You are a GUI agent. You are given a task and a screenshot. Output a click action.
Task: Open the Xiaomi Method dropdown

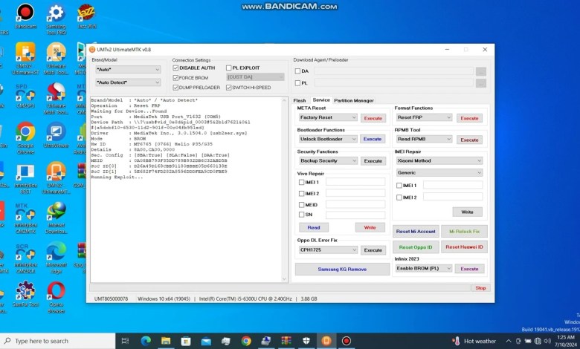click(x=439, y=160)
